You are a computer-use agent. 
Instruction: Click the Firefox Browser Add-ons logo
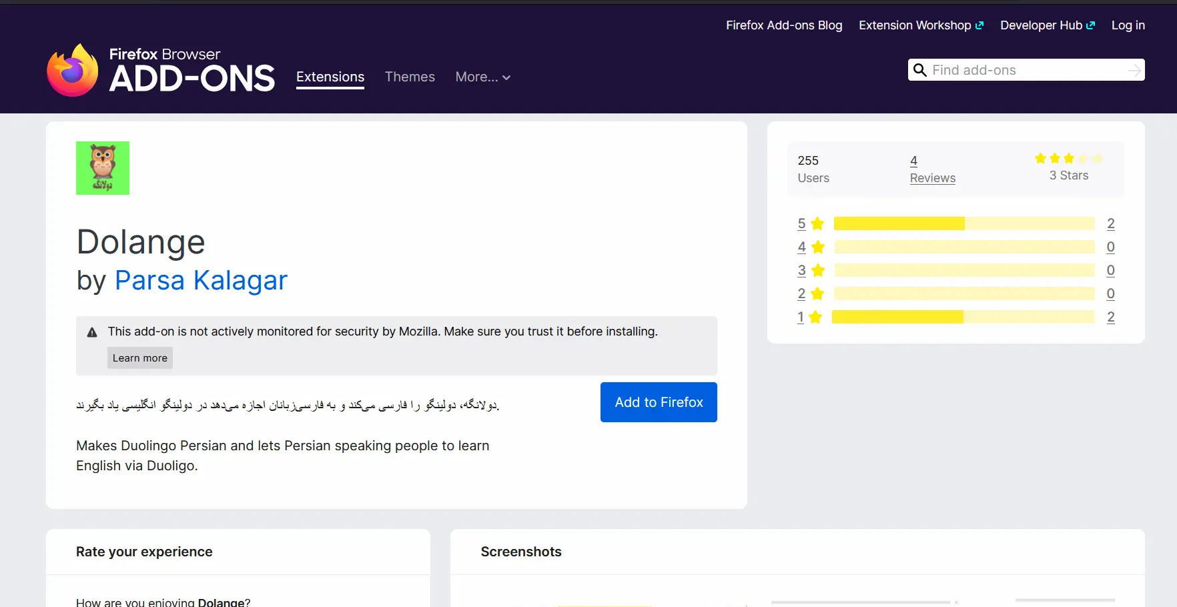click(160, 70)
